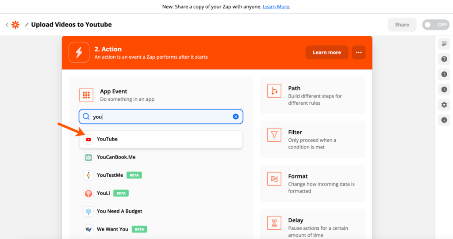Open the alerts exclamation sidebar icon

444,74
